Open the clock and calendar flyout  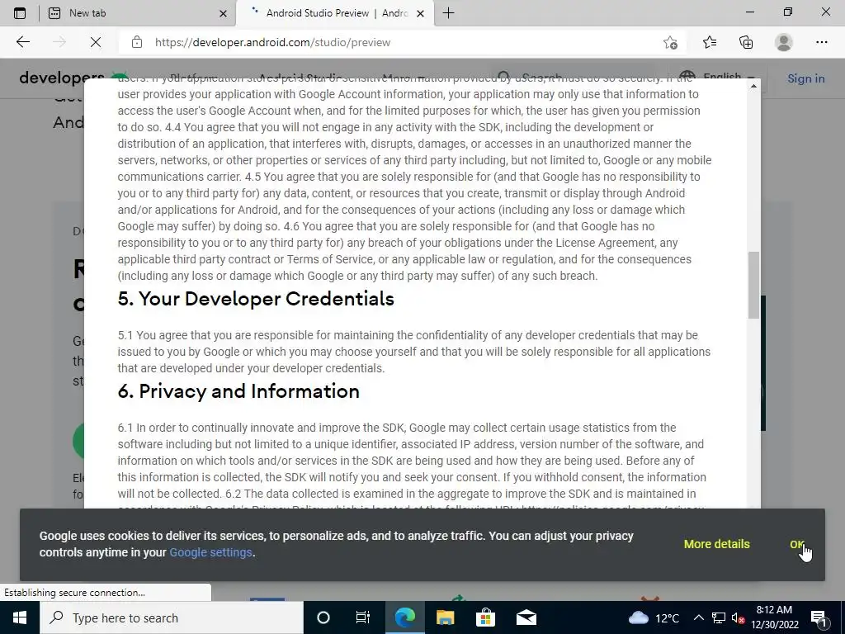(x=774, y=617)
